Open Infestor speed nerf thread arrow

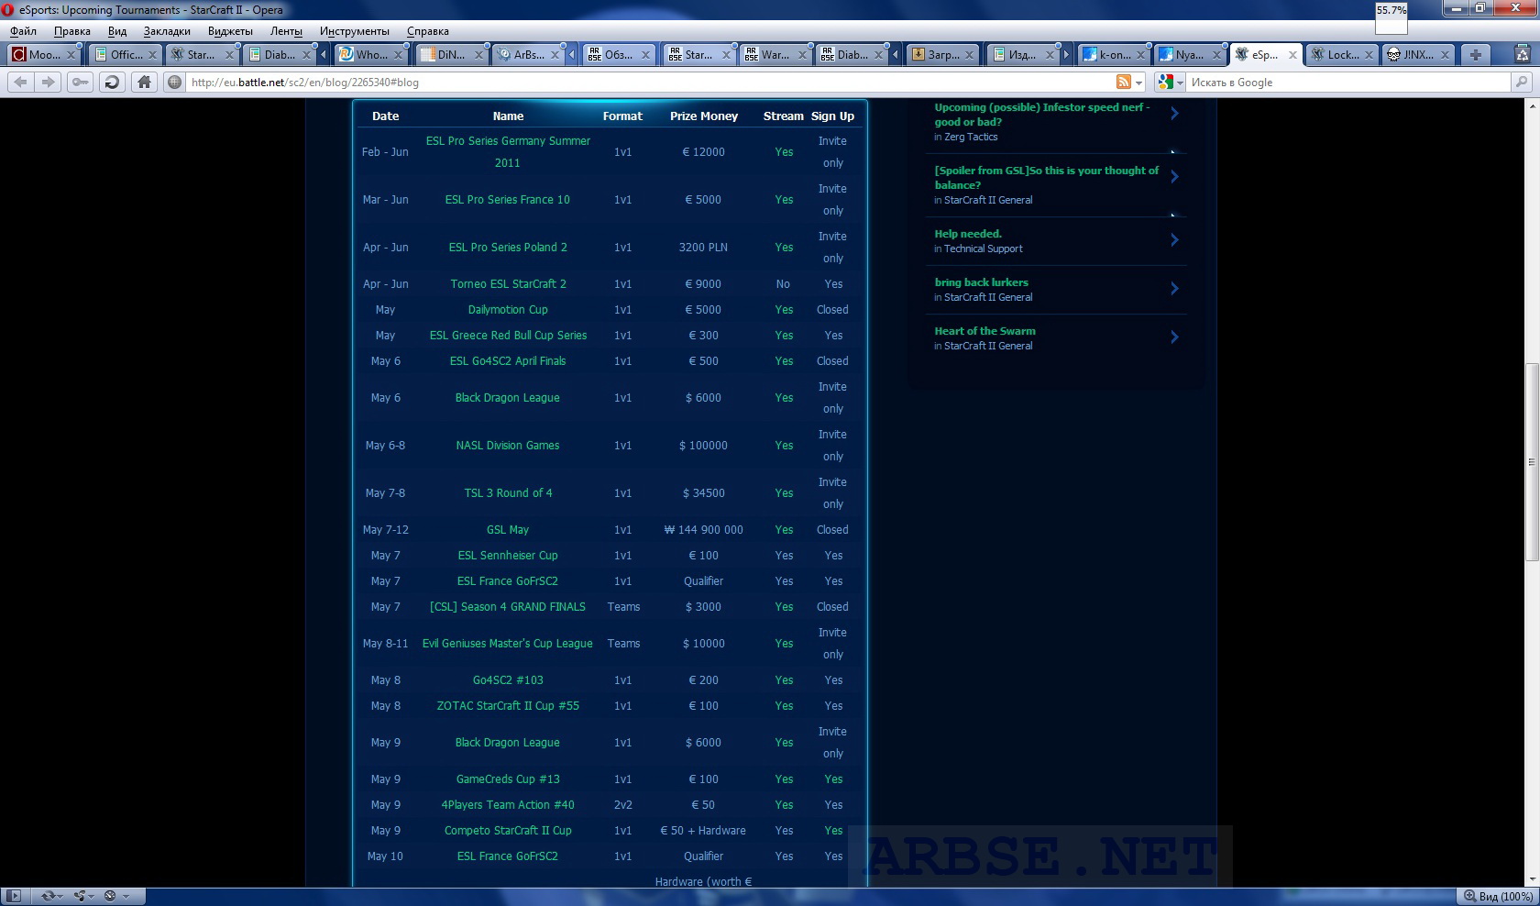tap(1174, 114)
